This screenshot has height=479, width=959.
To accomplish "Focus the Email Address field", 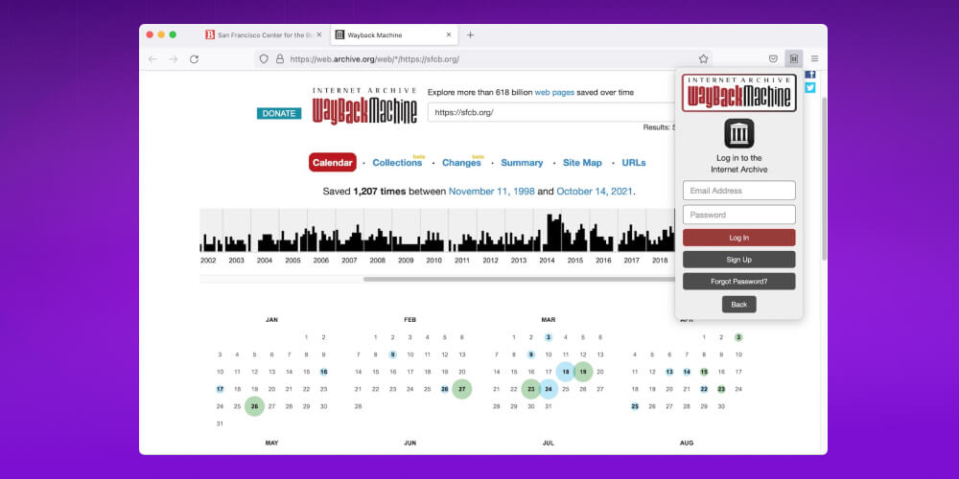I will [738, 191].
